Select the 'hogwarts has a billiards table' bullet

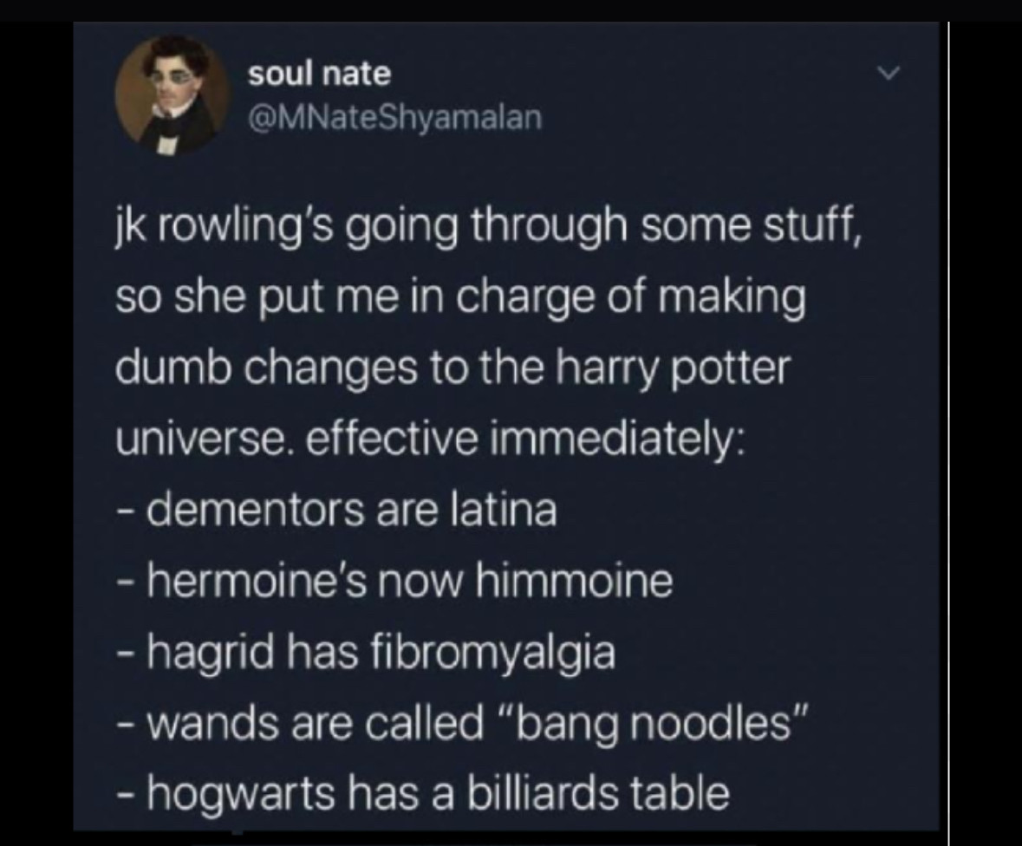pos(424,794)
